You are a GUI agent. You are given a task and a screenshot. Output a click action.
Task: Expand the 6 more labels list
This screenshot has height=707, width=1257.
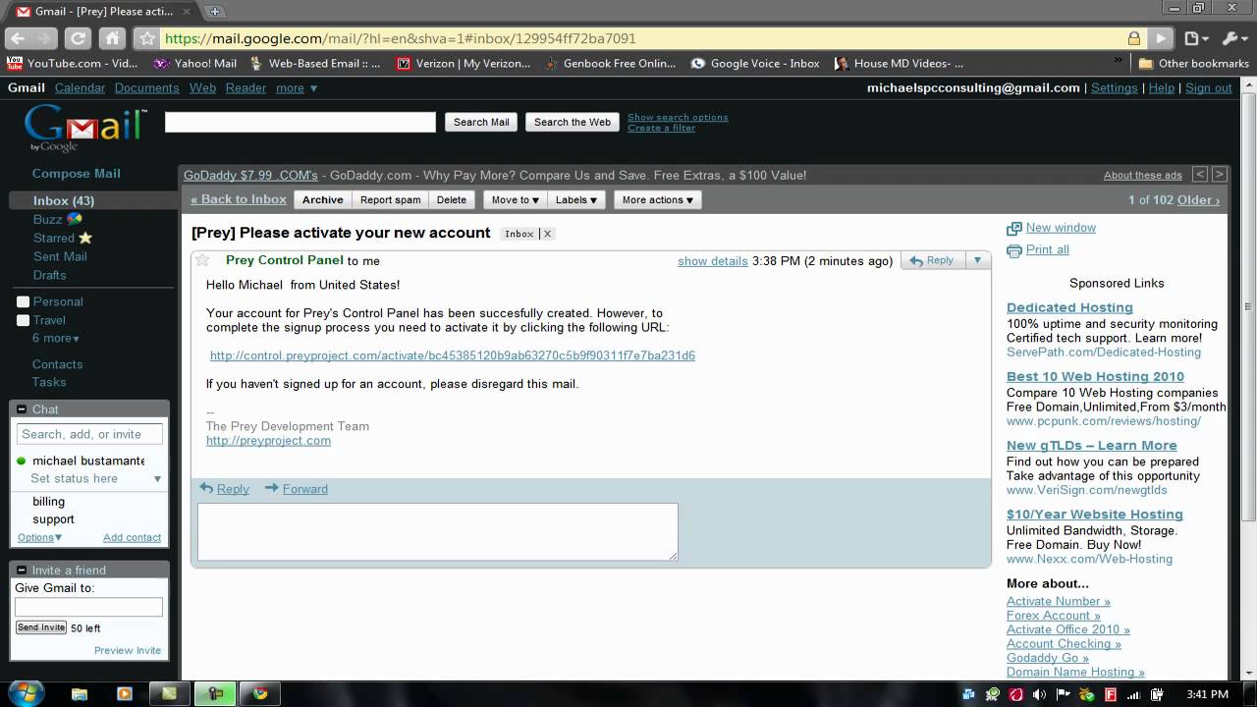[56, 338]
